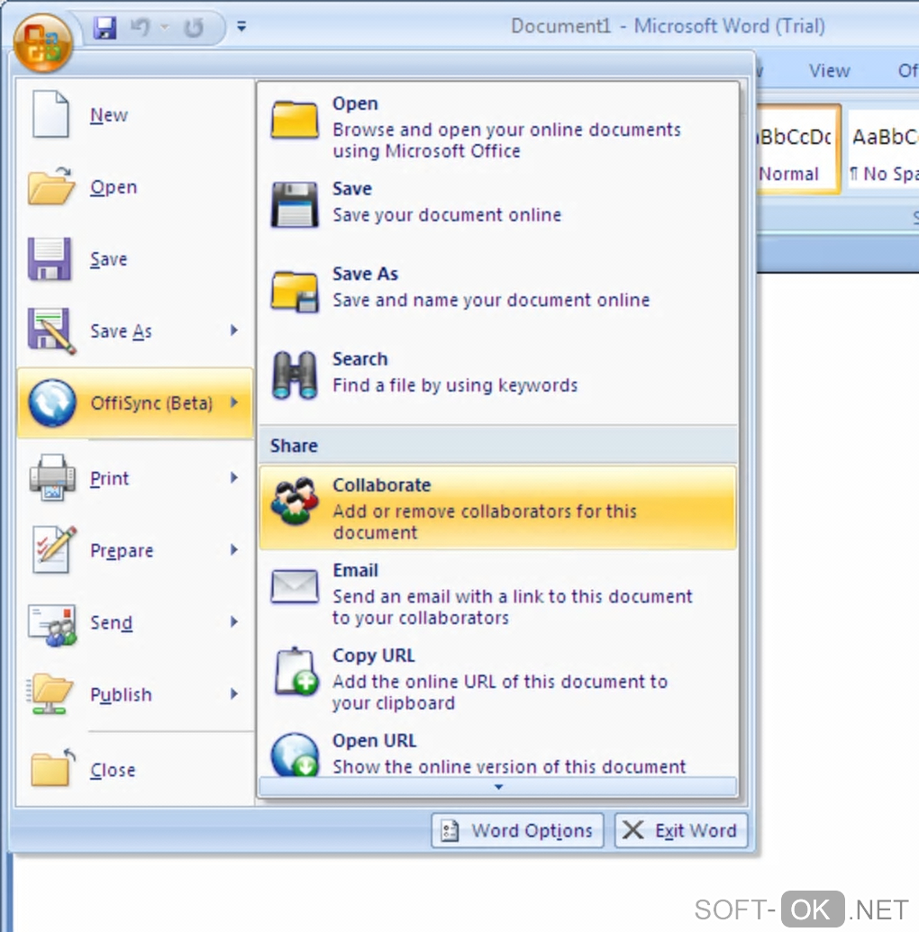Select the Send menu entry
This screenshot has height=932, width=919.
pos(136,622)
